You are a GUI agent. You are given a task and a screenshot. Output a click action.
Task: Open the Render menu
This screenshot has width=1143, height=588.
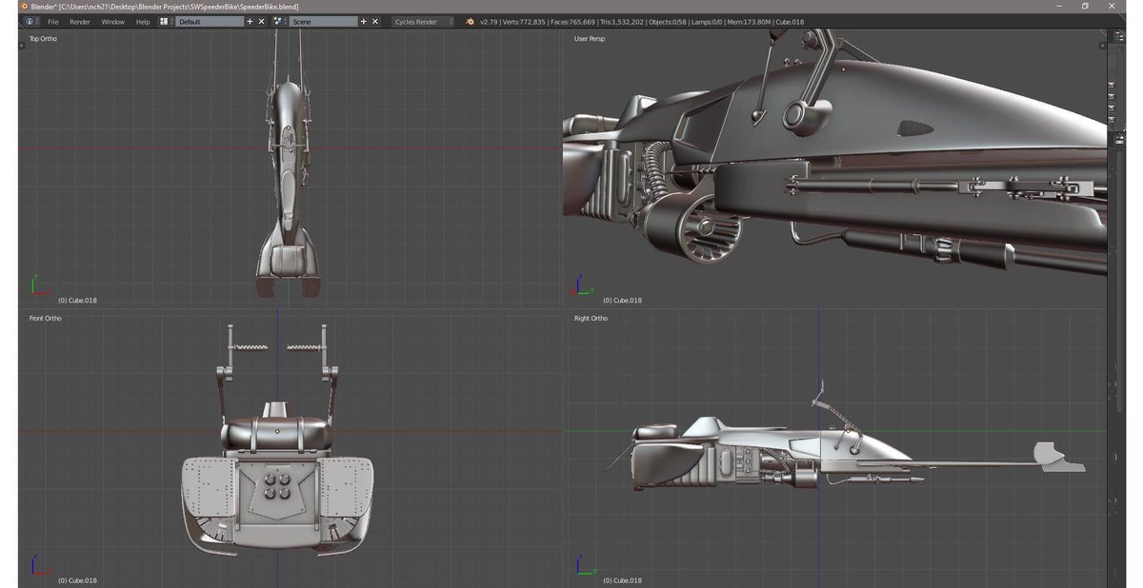[x=80, y=21]
